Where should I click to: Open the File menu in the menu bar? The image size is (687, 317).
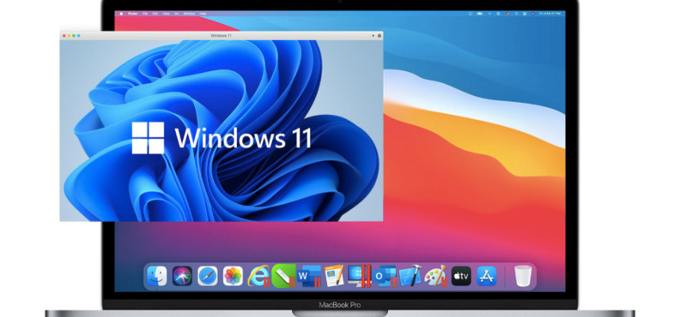tap(145, 14)
